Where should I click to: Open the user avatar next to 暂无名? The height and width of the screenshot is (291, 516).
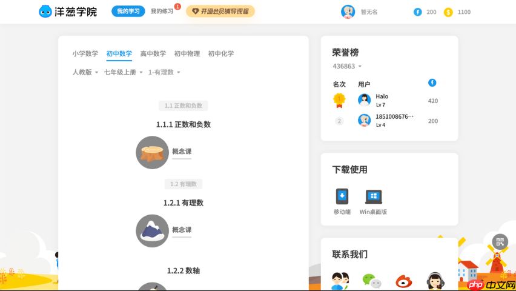point(348,12)
